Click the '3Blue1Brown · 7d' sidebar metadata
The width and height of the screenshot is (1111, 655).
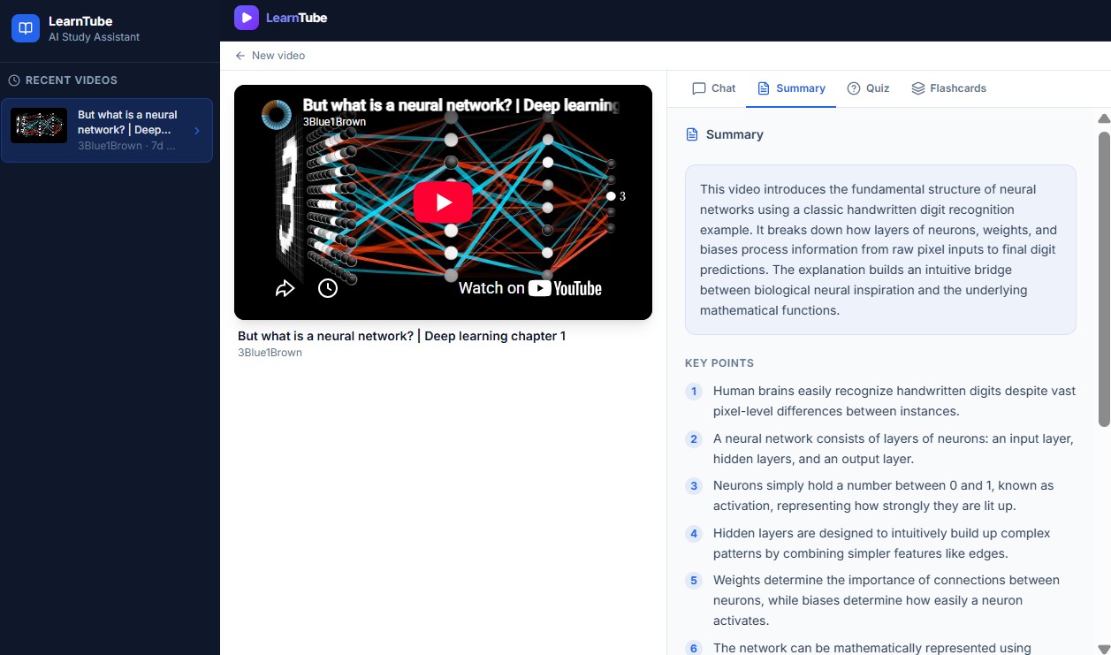tap(126, 146)
